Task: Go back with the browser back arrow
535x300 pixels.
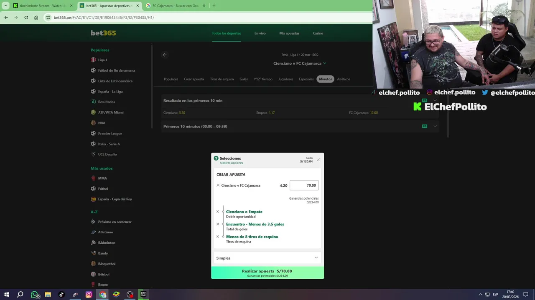Action: [x=6, y=17]
